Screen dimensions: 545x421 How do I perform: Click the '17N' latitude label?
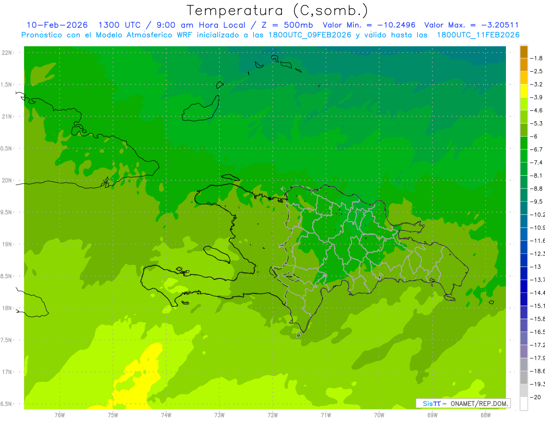(7, 372)
